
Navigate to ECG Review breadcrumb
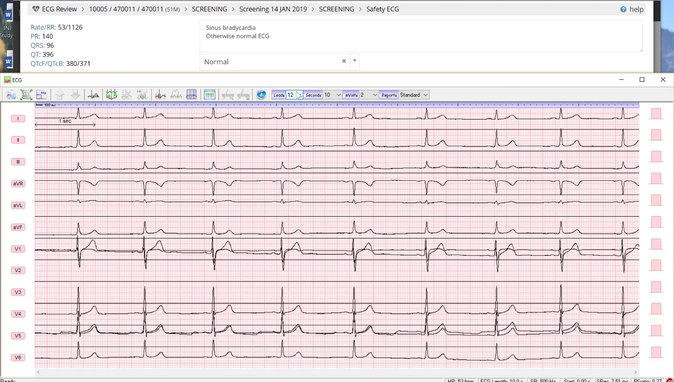(59, 9)
